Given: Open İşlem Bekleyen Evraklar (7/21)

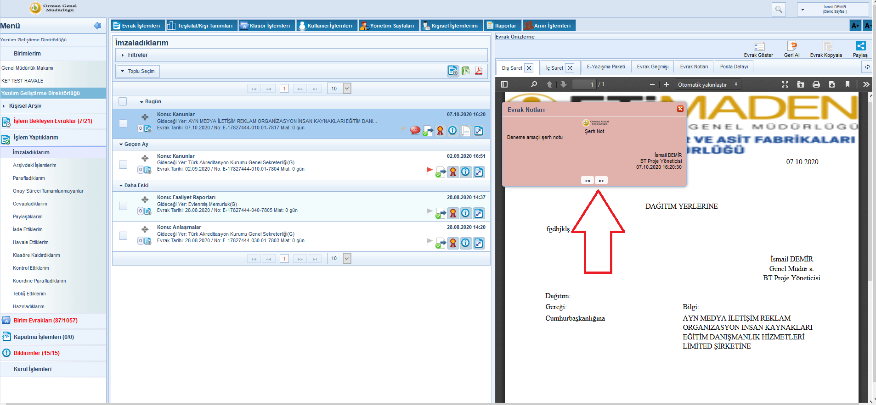Looking at the screenshot, I should tap(52, 122).
